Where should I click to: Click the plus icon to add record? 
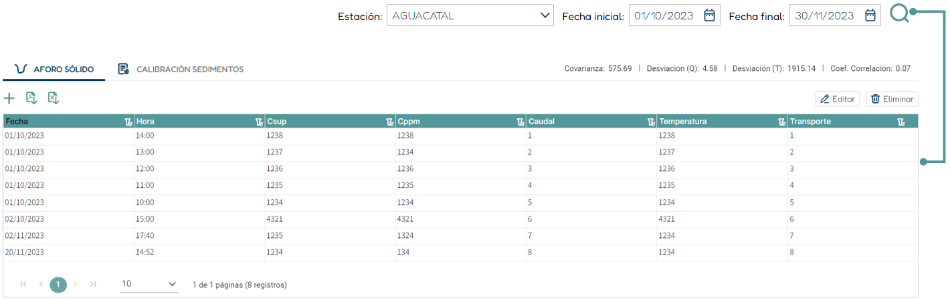[x=9, y=99]
